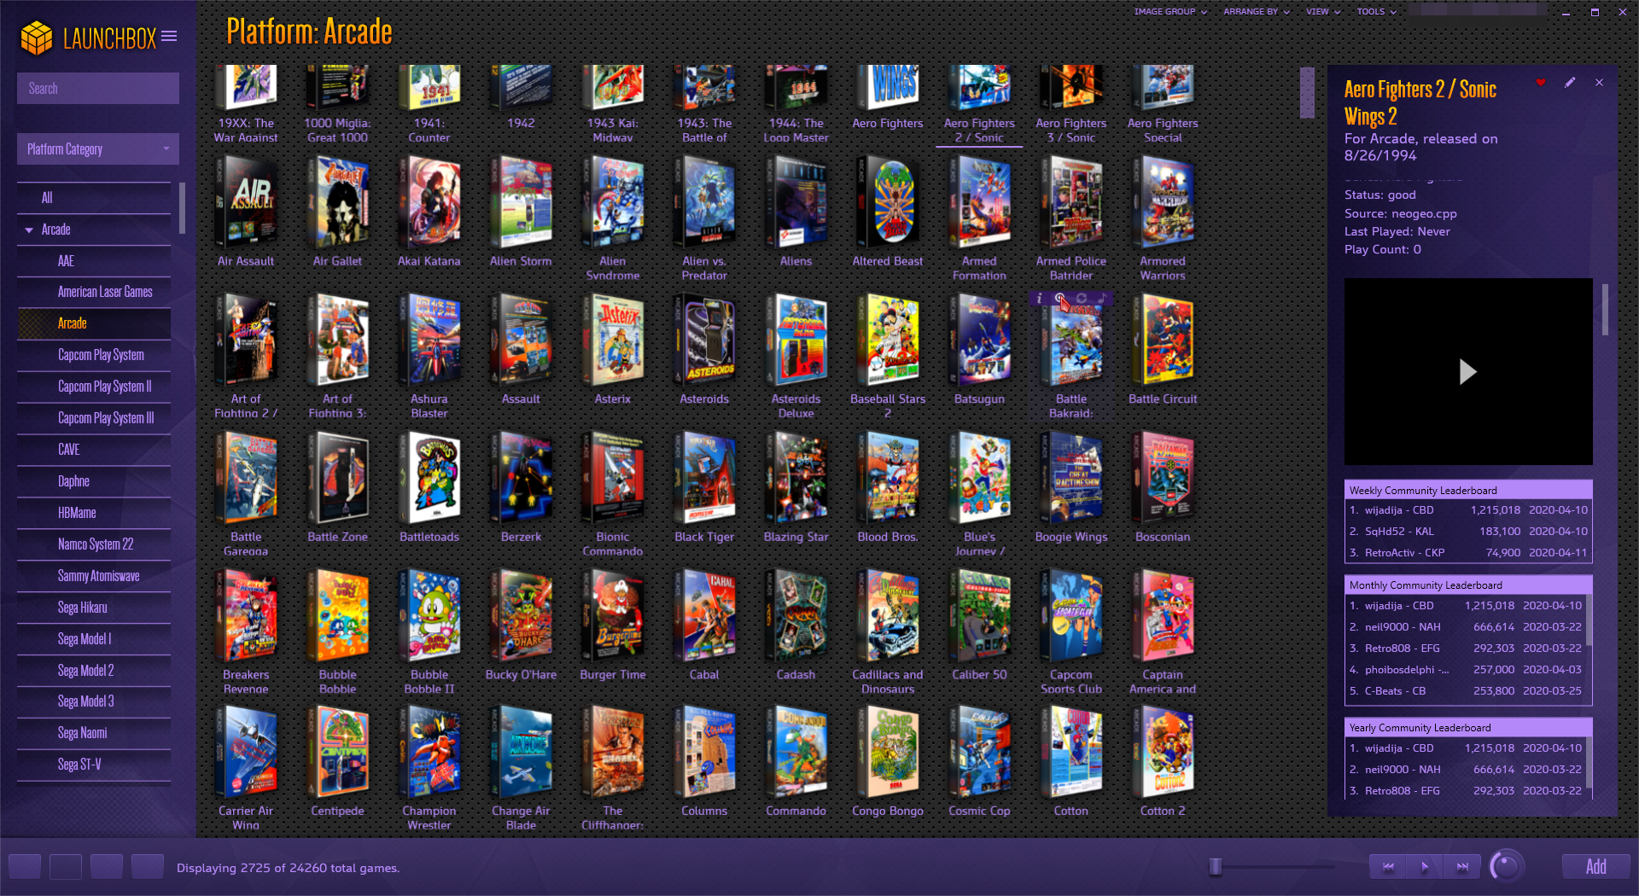Select the Arcade platform in sidebar

point(94,323)
